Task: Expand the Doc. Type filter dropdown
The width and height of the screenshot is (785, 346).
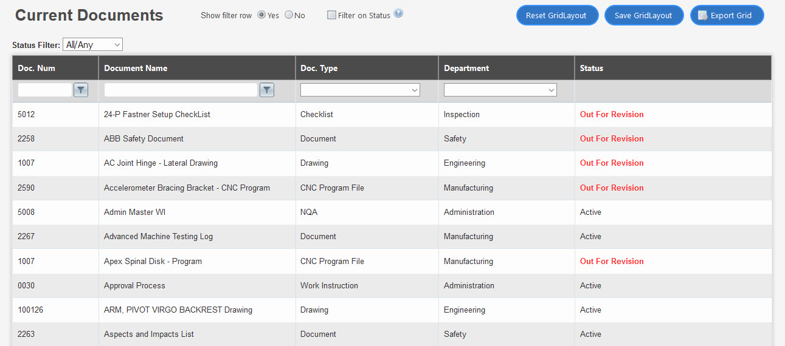Action: [x=360, y=90]
